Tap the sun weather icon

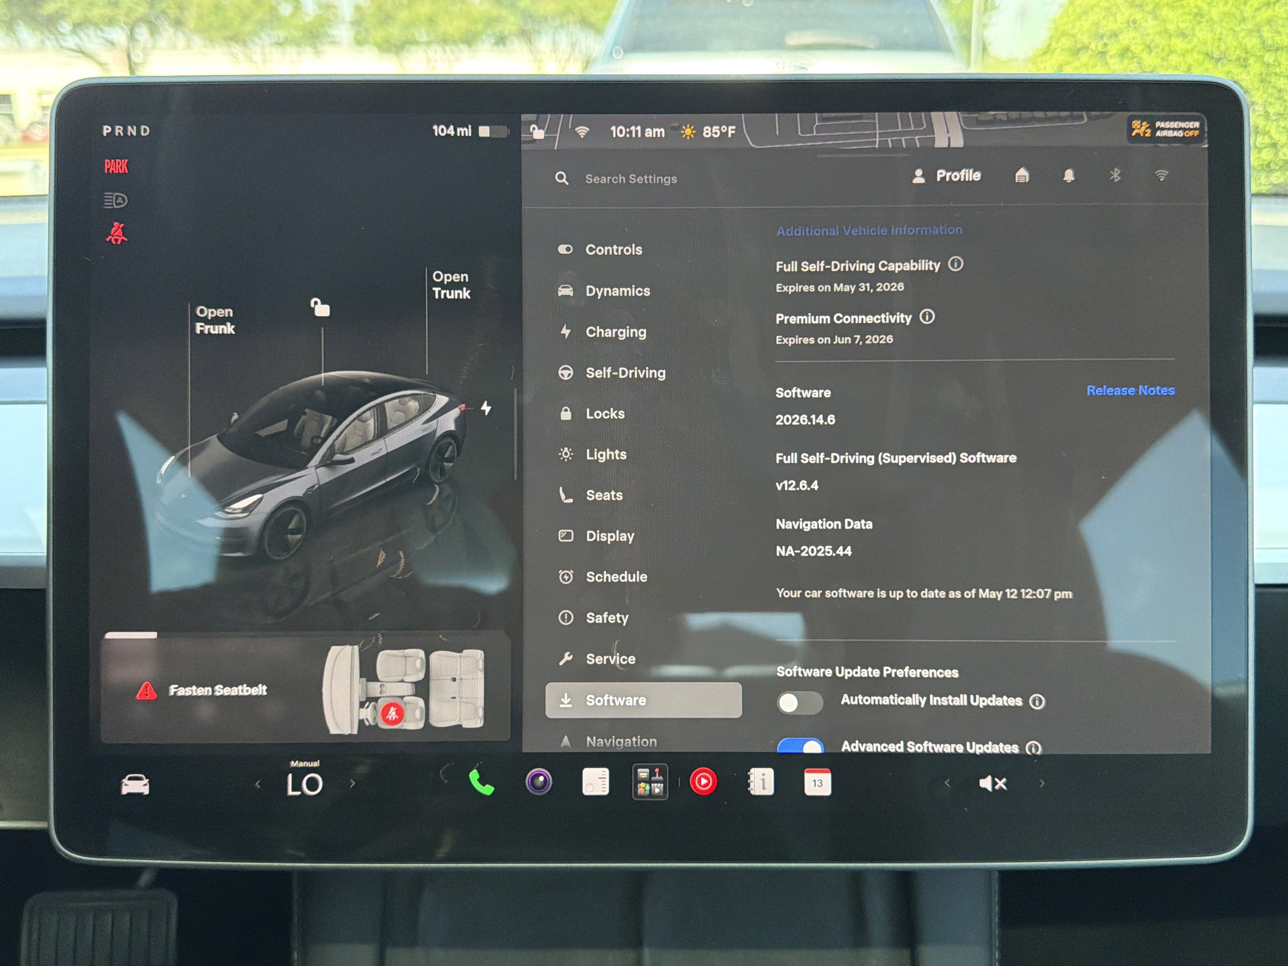click(x=688, y=132)
